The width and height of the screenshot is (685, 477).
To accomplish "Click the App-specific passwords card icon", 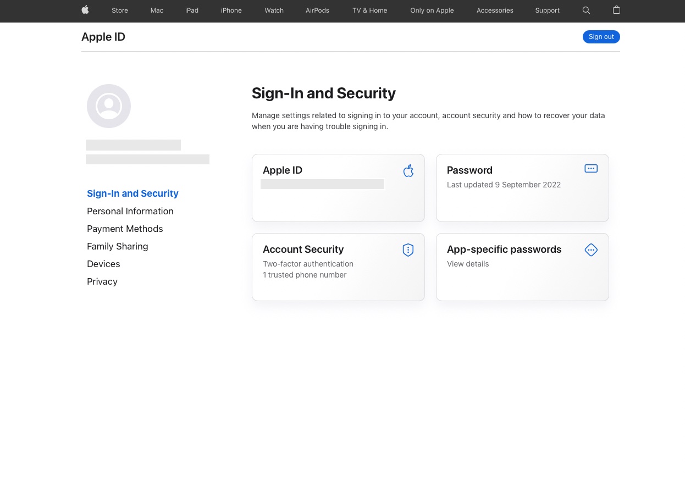I will [591, 249].
